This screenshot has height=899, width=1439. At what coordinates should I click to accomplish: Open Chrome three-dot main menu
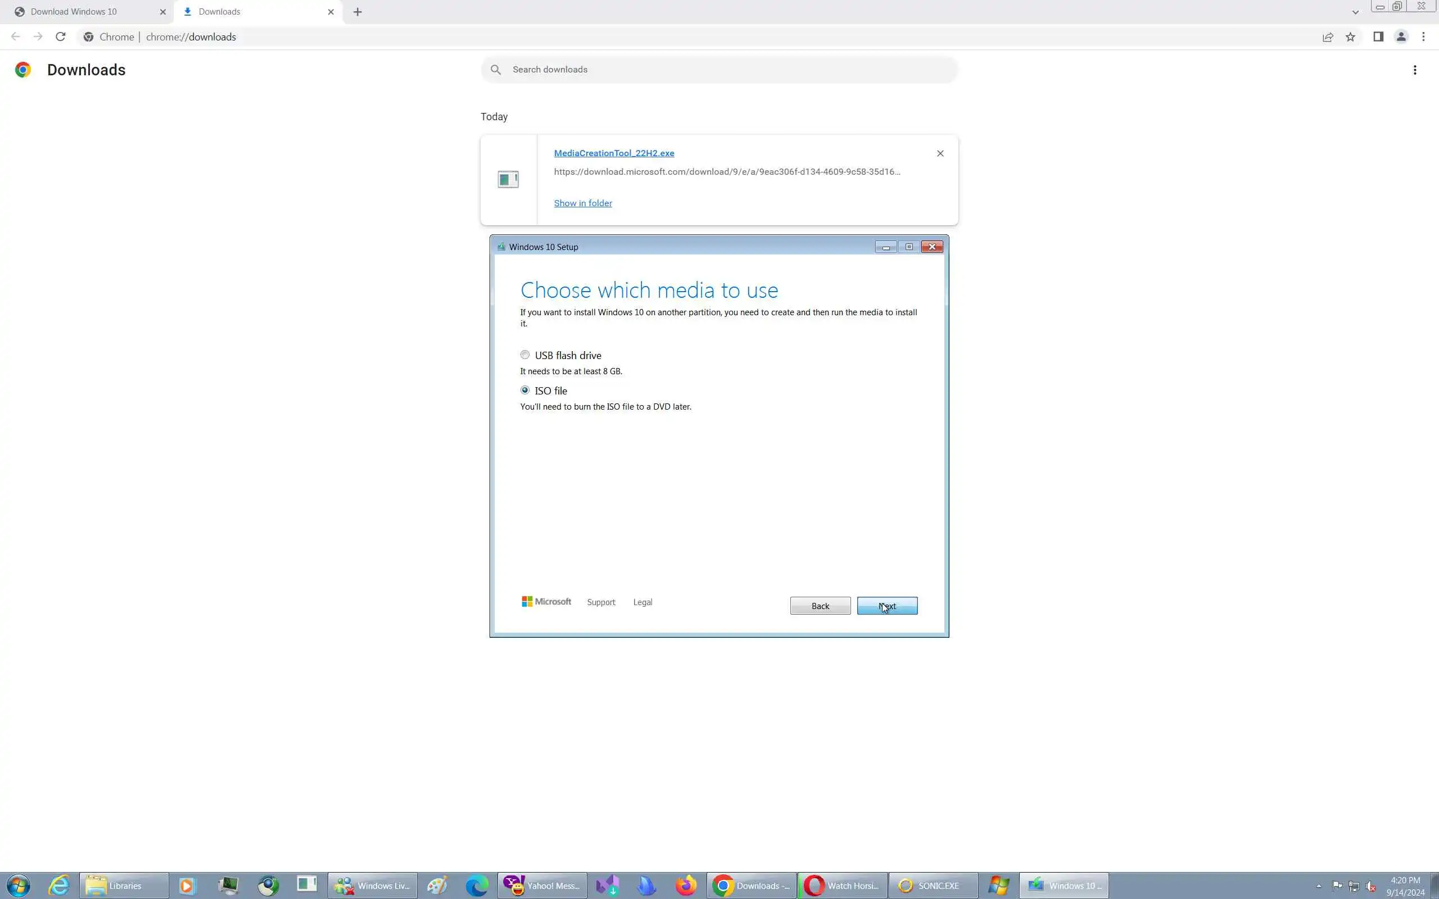[x=1423, y=37]
